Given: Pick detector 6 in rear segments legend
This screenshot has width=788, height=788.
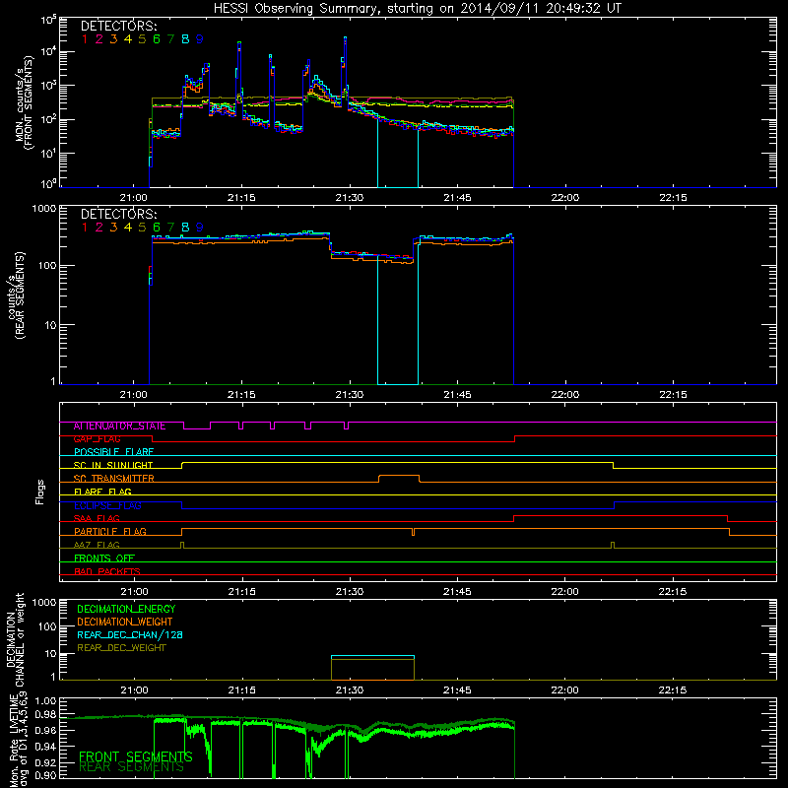Looking at the screenshot, I should click(157, 228).
